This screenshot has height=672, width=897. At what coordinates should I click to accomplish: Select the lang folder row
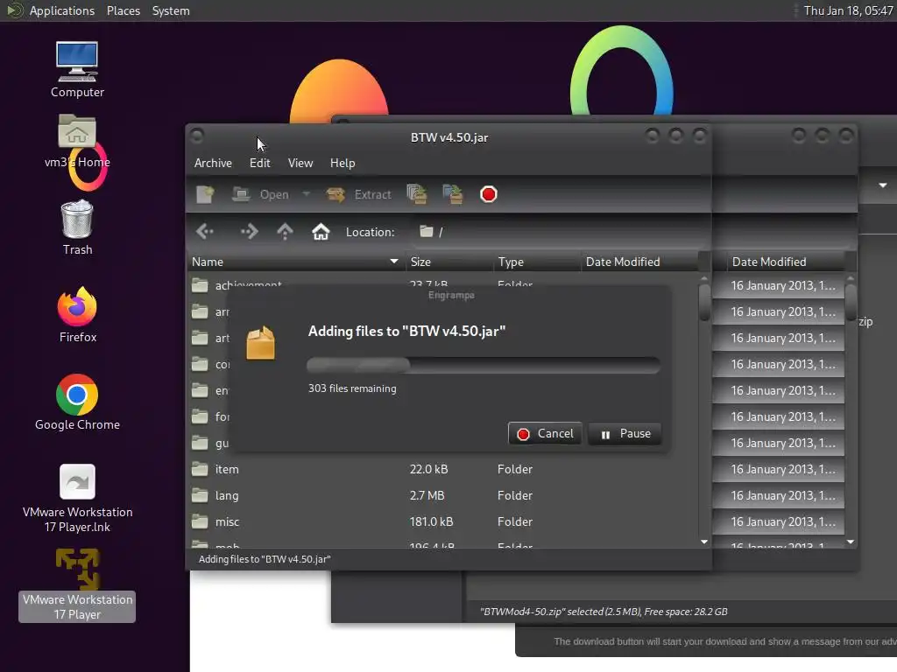[443, 495]
